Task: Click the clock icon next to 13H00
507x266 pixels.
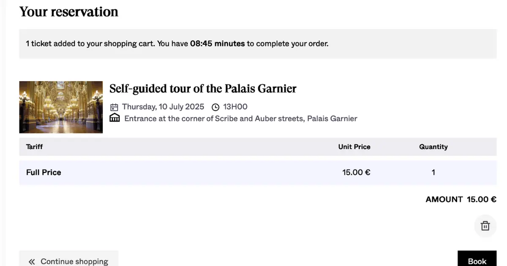Action: [x=215, y=107]
